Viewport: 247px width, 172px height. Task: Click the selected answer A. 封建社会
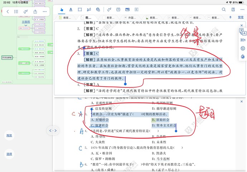(100, 120)
